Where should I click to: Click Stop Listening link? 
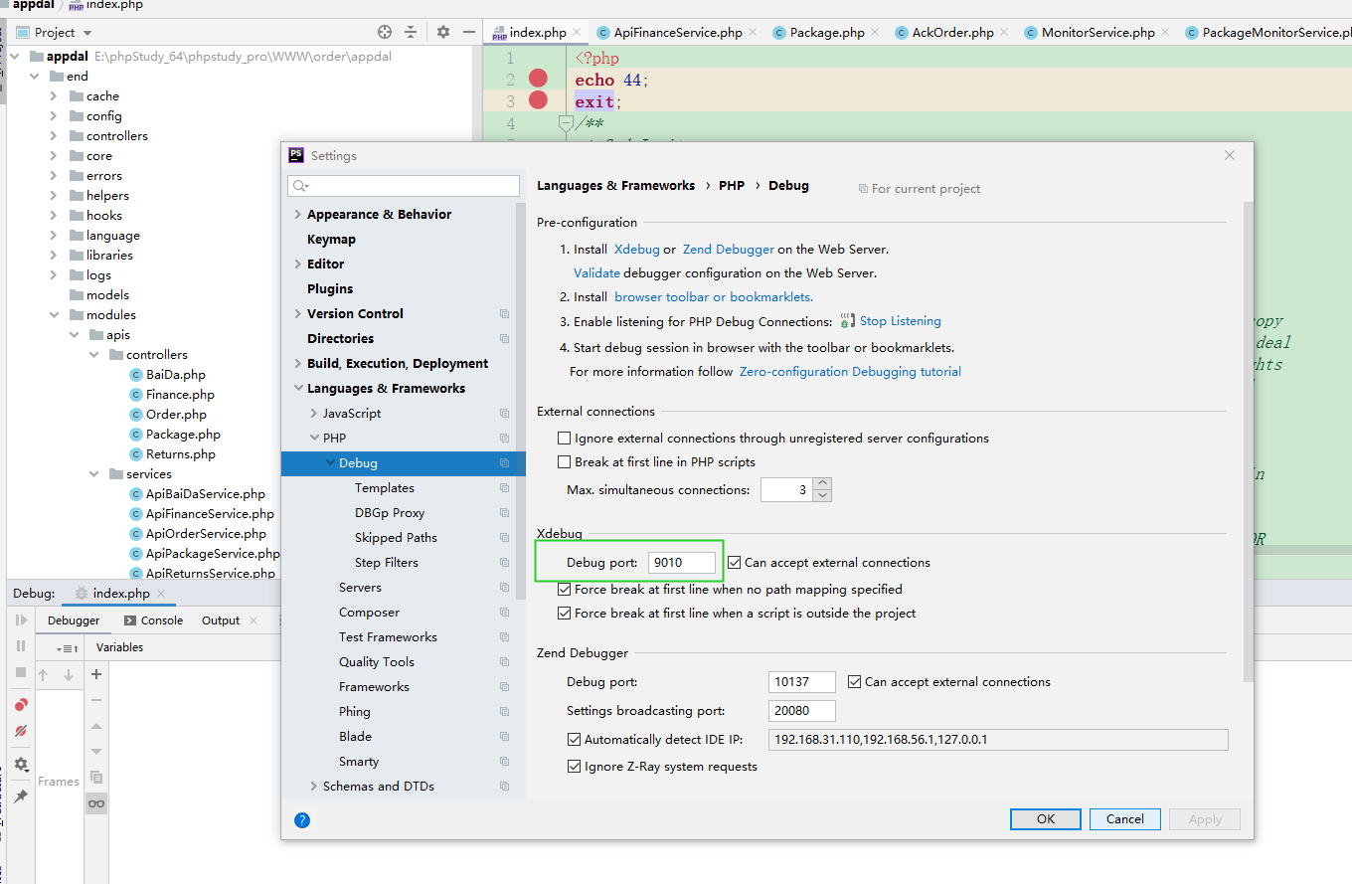click(x=900, y=321)
